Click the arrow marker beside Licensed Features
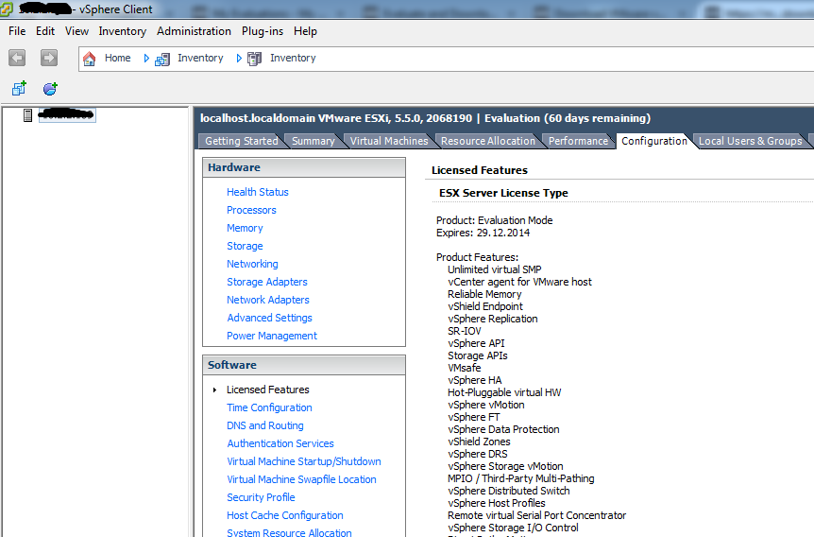The image size is (814, 537). click(214, 390)
